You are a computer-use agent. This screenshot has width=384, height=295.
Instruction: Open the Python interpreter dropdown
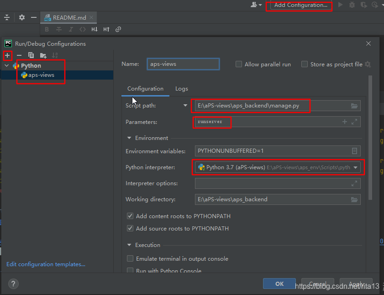[x=356, y=167]
